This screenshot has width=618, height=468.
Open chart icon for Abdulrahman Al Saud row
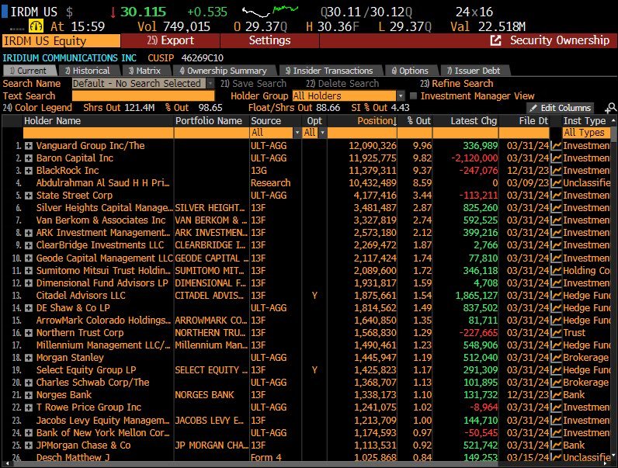pyautogui.click(x=556, y=183)
